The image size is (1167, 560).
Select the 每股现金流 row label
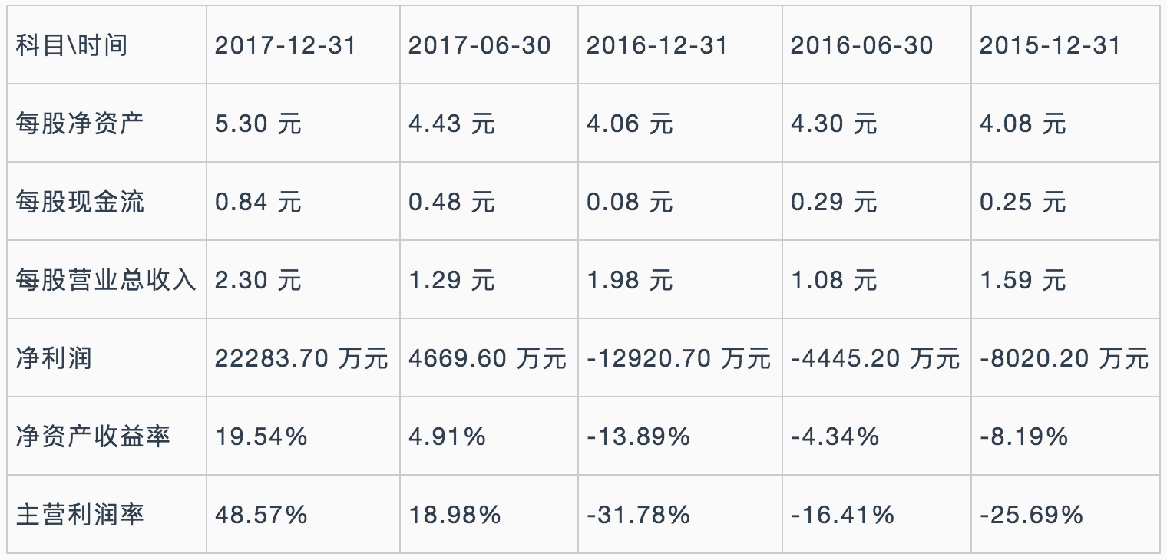pos(81,202)
